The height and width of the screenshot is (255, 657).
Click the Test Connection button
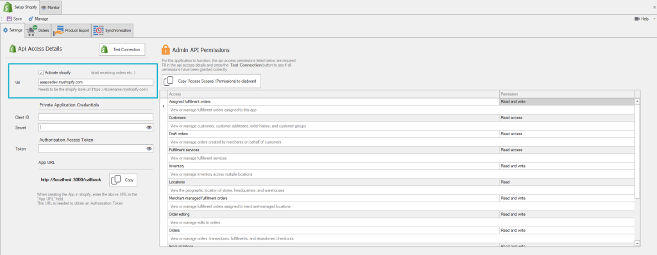tap(122, 49)
